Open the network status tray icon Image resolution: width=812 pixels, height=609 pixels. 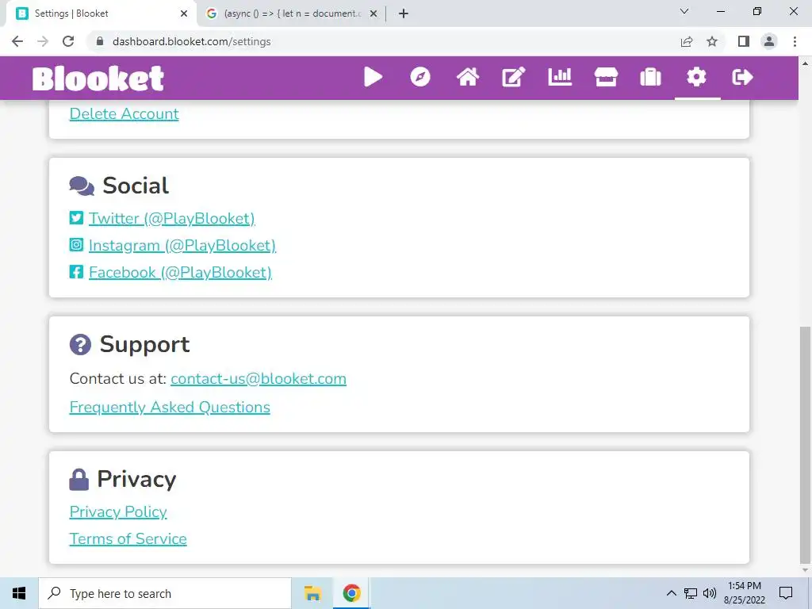point(691,593)
